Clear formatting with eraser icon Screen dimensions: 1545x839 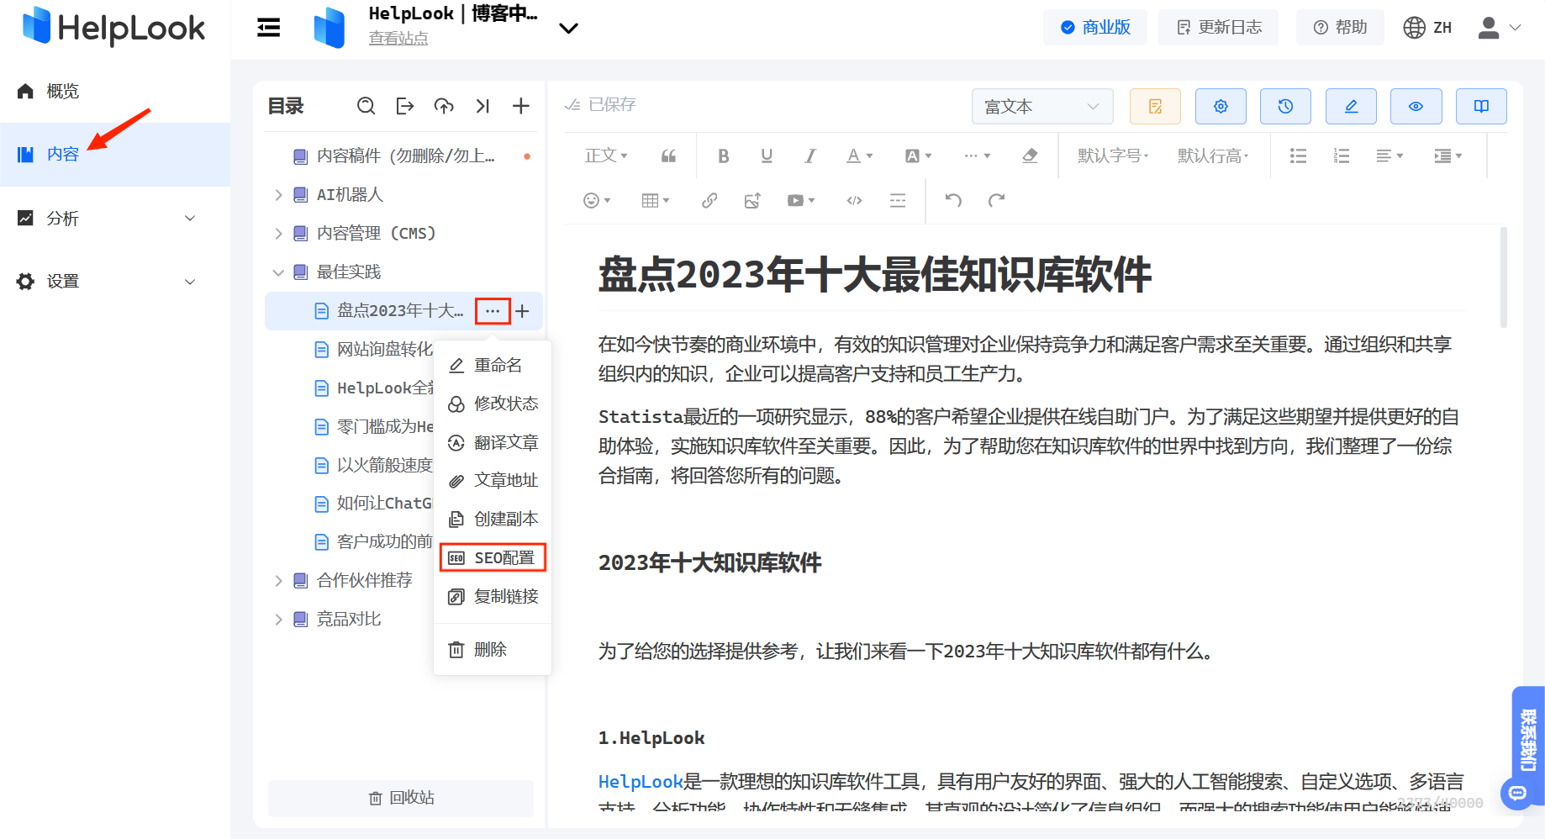(1030, 156)
